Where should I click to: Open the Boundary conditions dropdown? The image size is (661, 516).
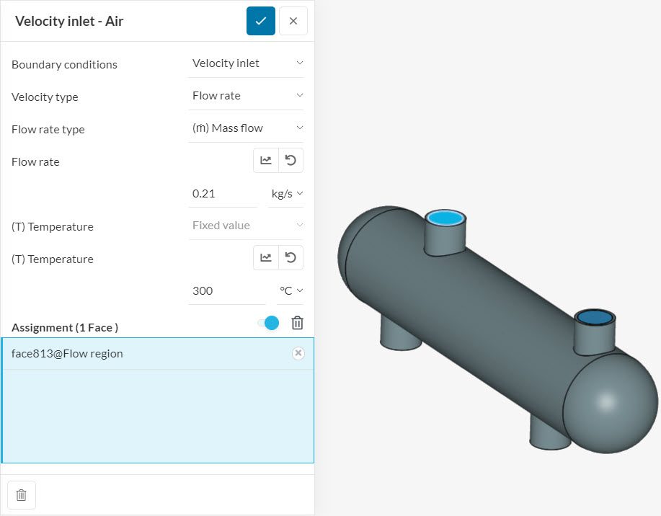click(x=245, y=63)
